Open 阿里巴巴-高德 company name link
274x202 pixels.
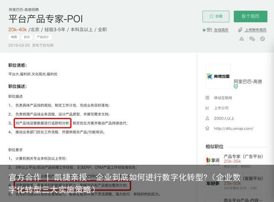(x=248, y=82)
